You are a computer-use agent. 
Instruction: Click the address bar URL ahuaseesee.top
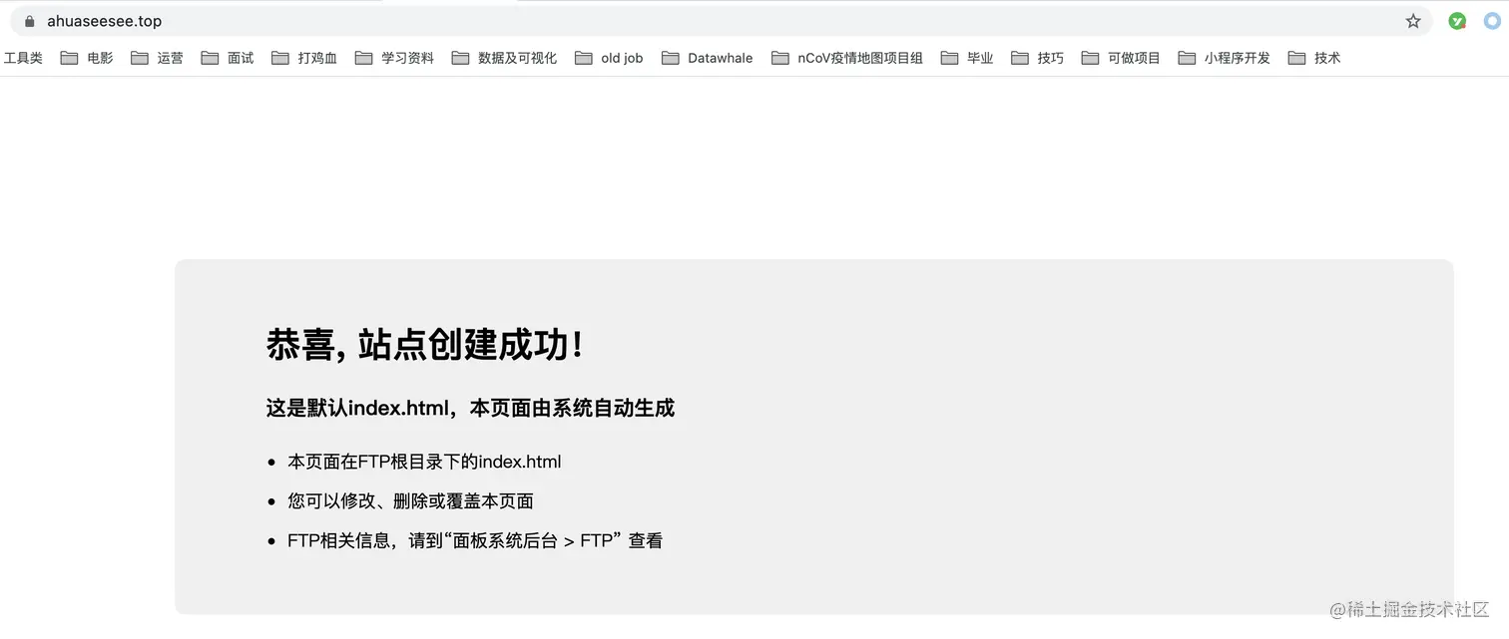point(104,21)
